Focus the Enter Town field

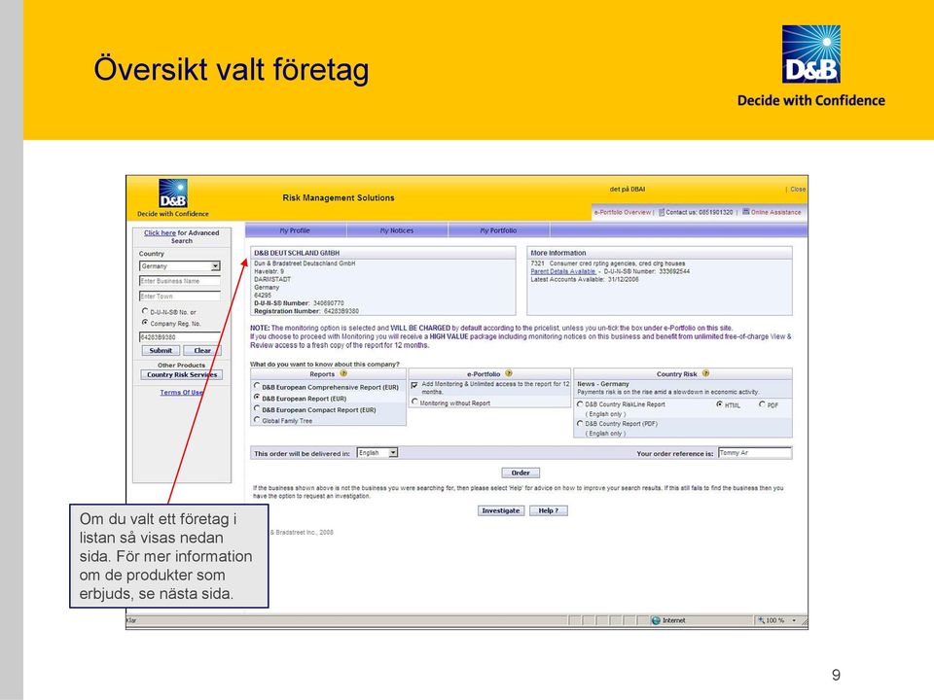point(180,296)
